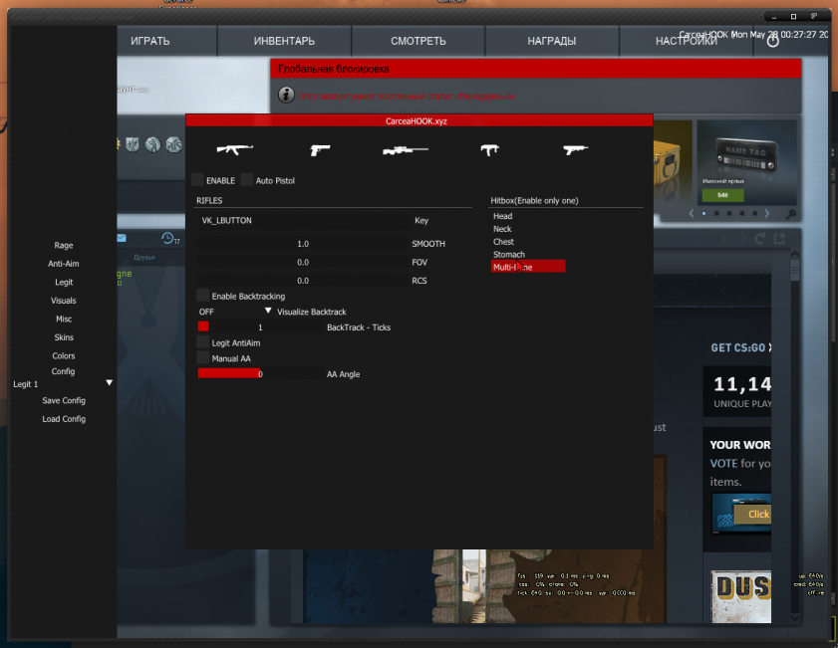Check Manual AA option
Screen dimensions: 838x648
point(202,357)
